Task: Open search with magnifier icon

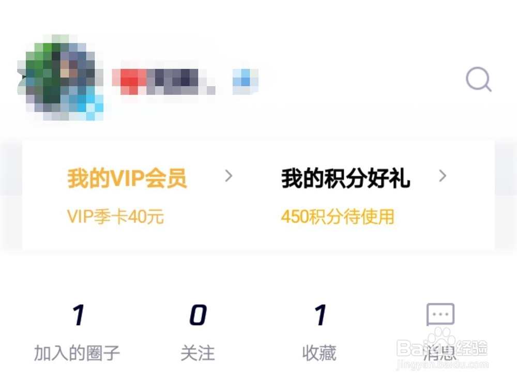Action: [478, 80]
